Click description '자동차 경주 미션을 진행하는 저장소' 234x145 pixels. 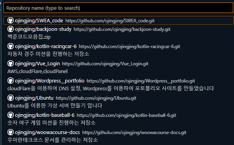(x=48, y=54)
